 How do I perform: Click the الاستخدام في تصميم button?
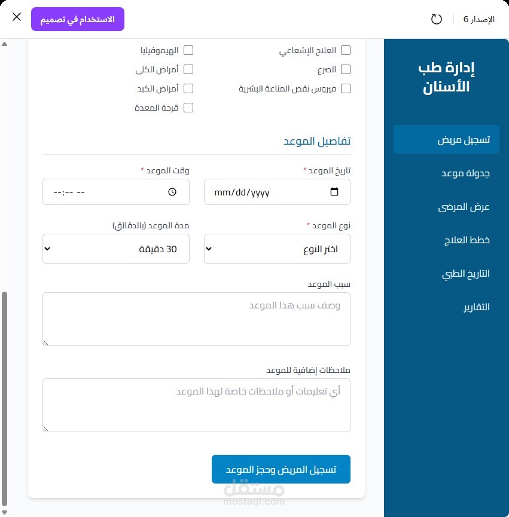pyautogui.click(x=78, y=19)
